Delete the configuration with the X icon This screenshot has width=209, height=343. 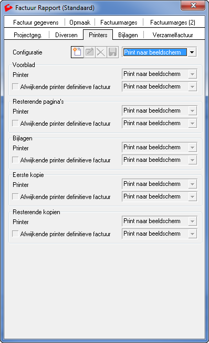click(x=101, y=52)
